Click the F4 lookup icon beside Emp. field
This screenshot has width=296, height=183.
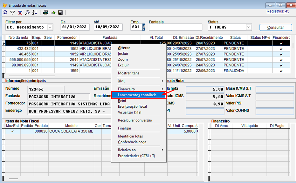tap(143, 27)
